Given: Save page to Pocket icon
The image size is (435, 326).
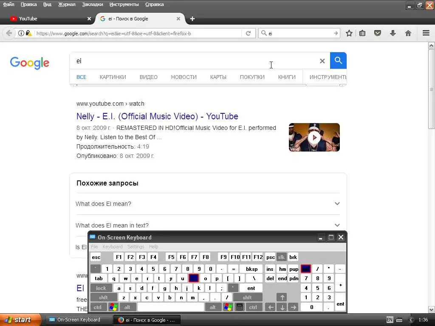Looking at the screenshot, I should click(378, 33).
